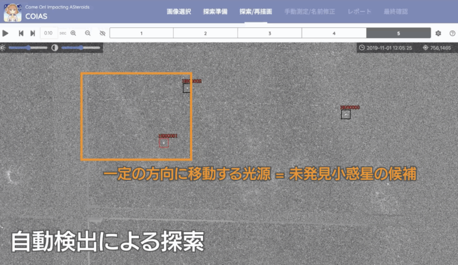Step forward to the next frame
458x265 pixels.
point(32,33)
